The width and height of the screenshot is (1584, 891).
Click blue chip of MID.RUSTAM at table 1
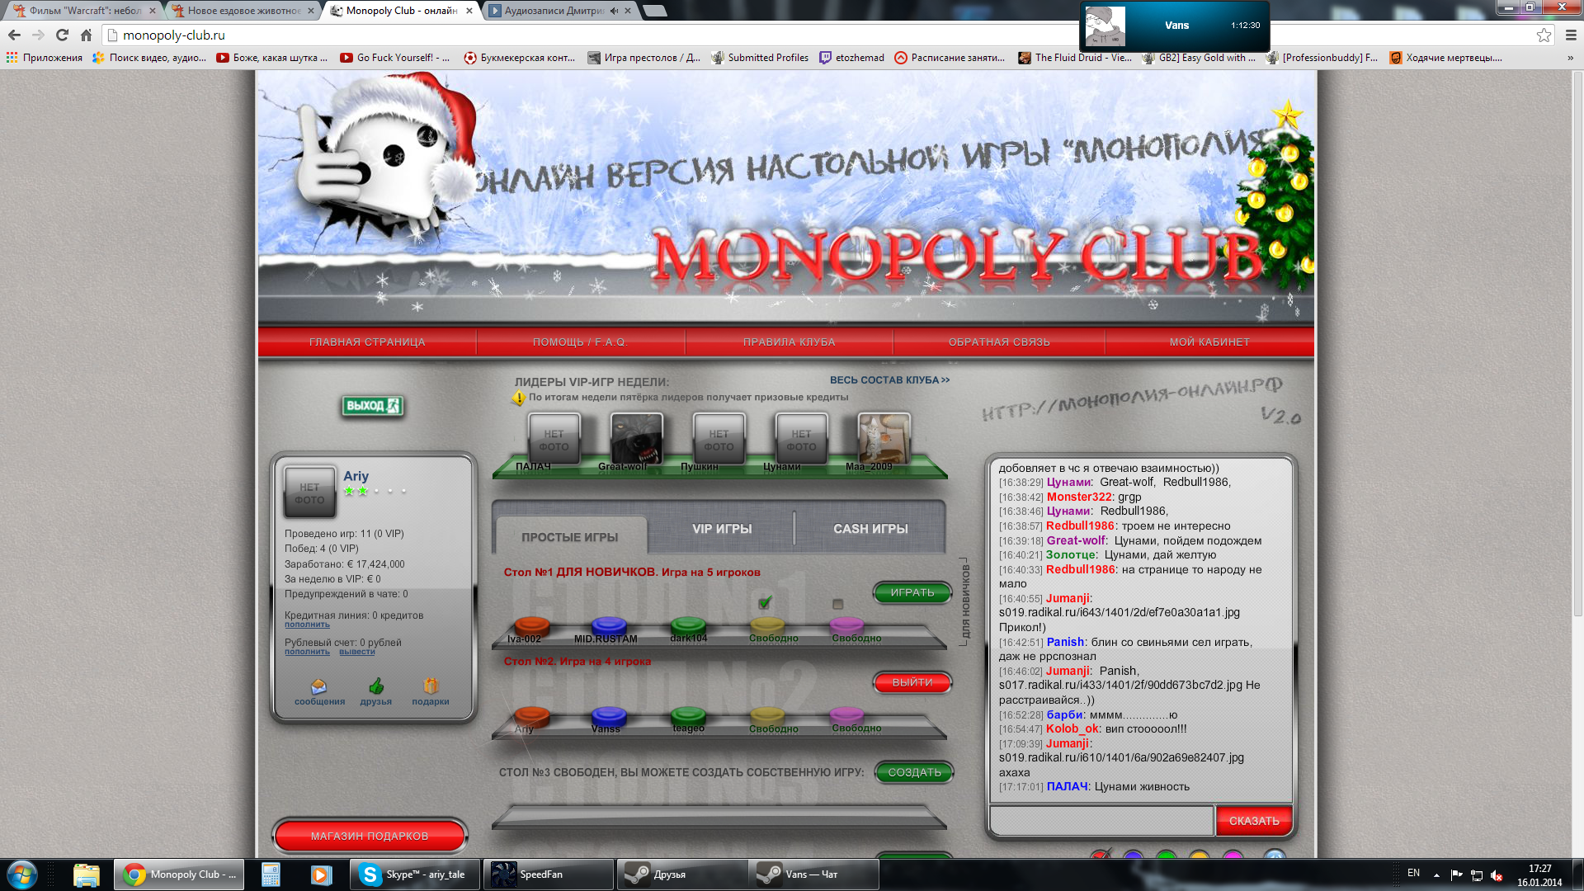pyautogui.click(x=609, y=625)
